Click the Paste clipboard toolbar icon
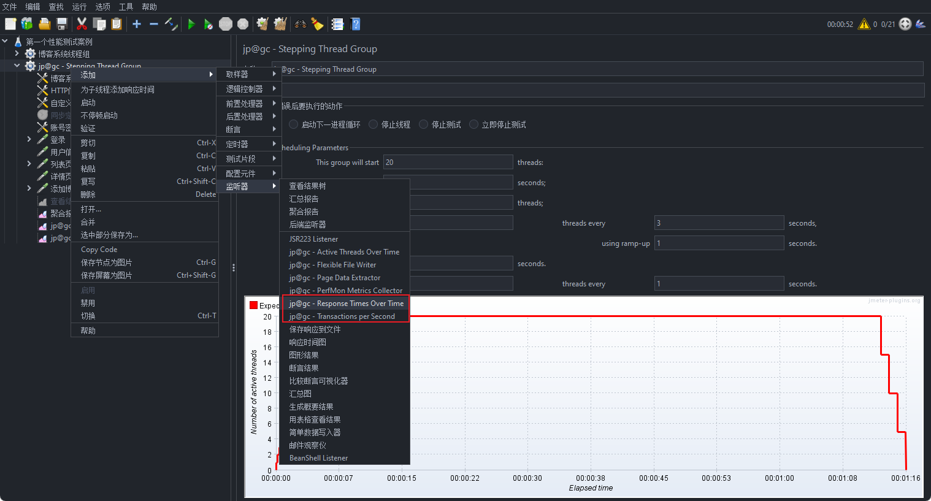Image resolution: width=931 pixels, height=501 pixels. pos(117,24)
